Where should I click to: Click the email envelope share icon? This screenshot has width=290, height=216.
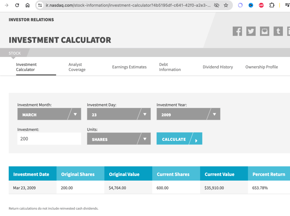[x=264, y=31]
